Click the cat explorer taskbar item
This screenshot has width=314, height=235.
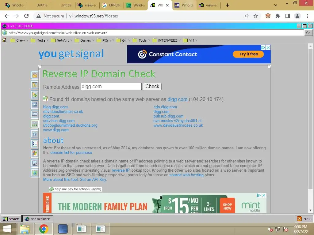pyautogui.click(x=38, y=219)
